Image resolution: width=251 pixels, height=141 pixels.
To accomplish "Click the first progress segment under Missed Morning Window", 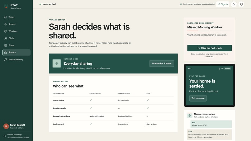I will (x=192, y=31).
